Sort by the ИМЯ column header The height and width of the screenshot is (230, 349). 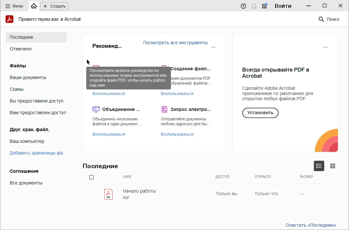[127, 177]
